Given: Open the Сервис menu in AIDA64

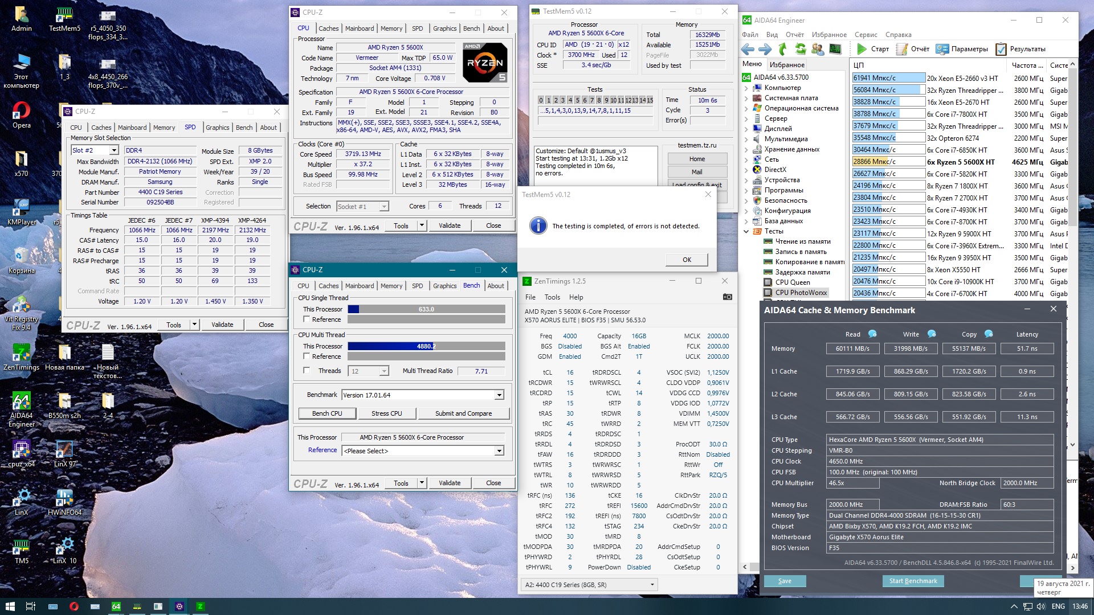Looking at the screenshot, I should click(866, 35).
